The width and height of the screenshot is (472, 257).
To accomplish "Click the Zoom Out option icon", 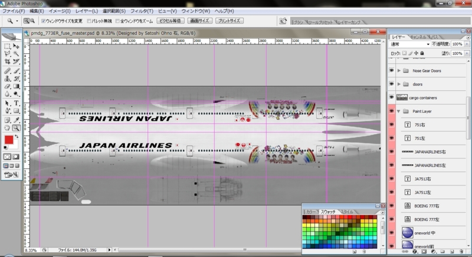I will [32, 21].
